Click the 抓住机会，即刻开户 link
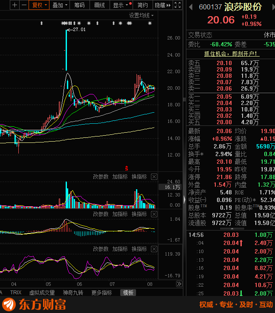The image size is (275, 313). pos(232,54)
